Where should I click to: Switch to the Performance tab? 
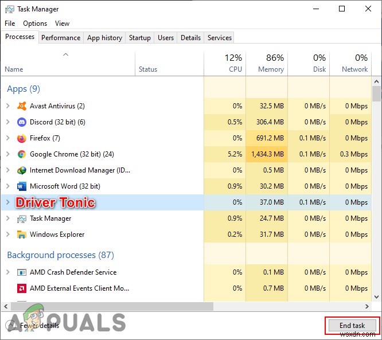[61, 38]
